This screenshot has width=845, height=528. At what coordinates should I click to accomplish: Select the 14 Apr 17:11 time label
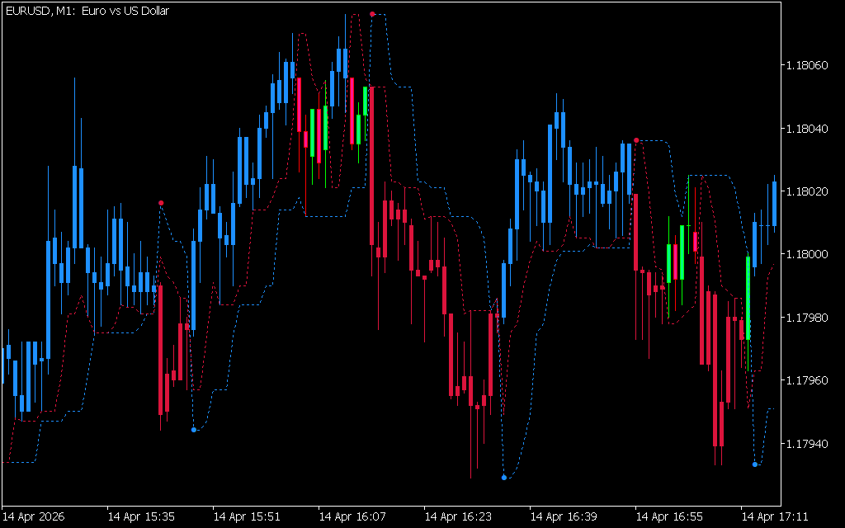point(775,517)
